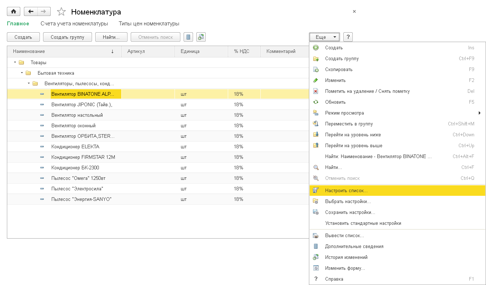486x285 pixels.
Task: Select Настроить список... menu entry
Action: coord(397,190)
